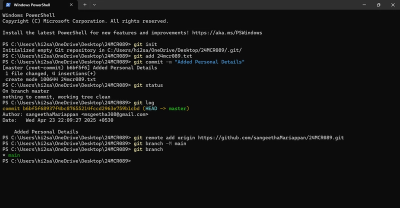Click the git init command text
Viewport: 400px width, 208px height.
(145, 44)
